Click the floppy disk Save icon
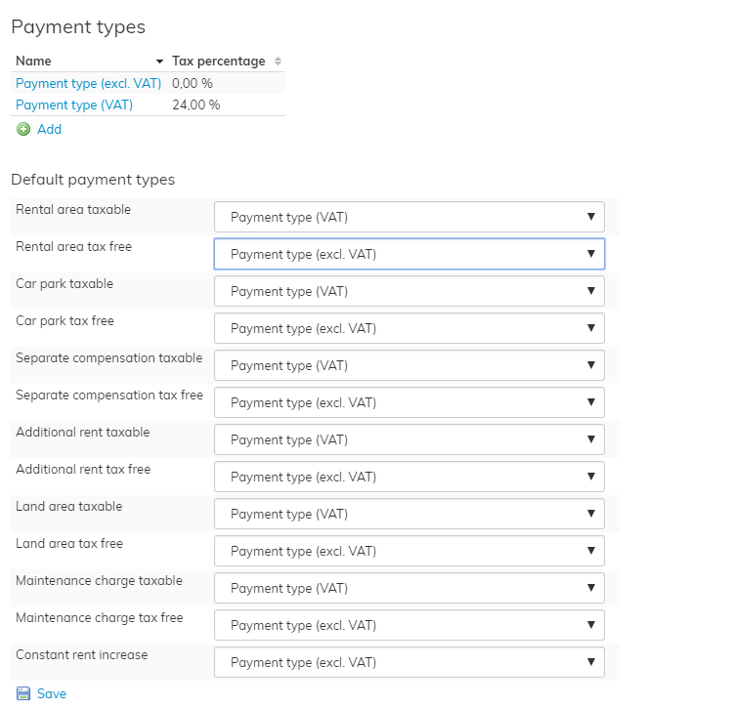 coord(22,693)
